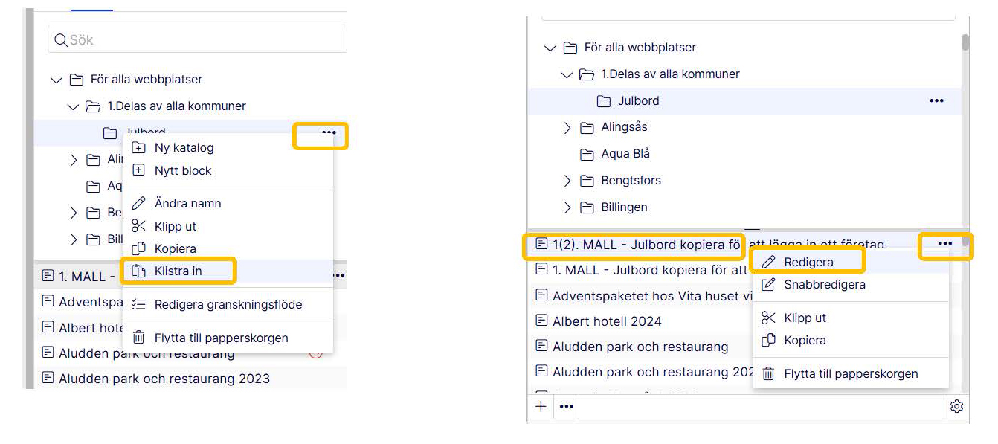Select Redigera in the block context menu
Image resolution: width=998 pixels, height=444 pixels.
tap(808, 262)
